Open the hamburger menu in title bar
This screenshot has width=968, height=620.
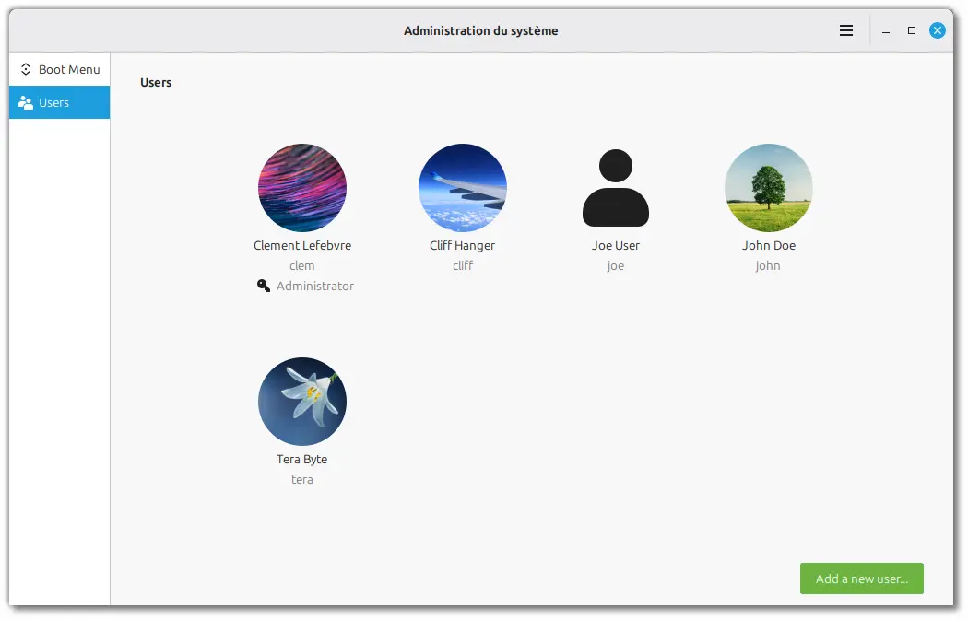click(846, 30)
